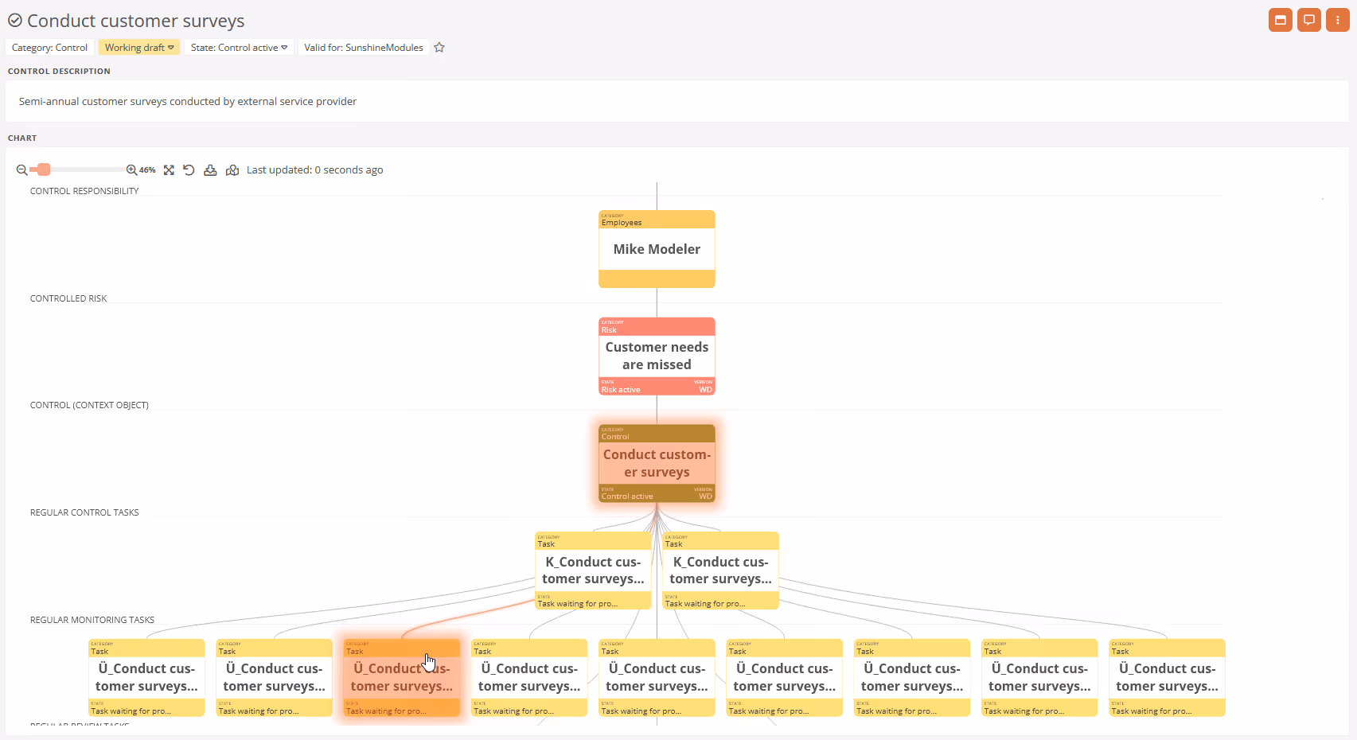Click the Conduct customer surveys page title
Screen dimensions: 1357x740
(136, 21)
